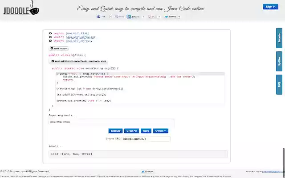Click the 'lst.addAll(Arrays.asList(args));' code line
The height and width of the screenshot is (178, 285).
[x=81, y=95]
